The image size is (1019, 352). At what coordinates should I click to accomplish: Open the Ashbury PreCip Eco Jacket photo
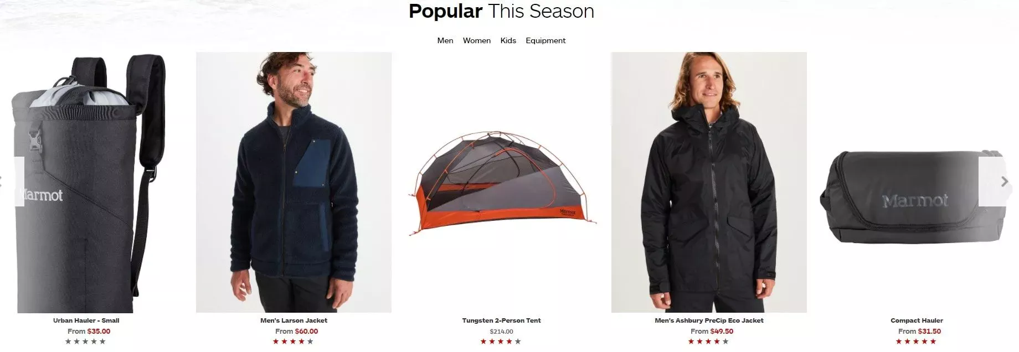click(x=709, y=183)
